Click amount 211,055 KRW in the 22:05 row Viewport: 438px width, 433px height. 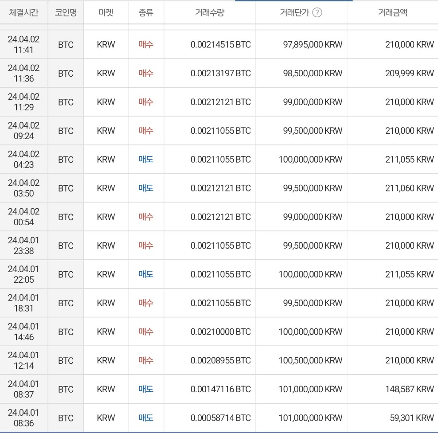[410, 274]
